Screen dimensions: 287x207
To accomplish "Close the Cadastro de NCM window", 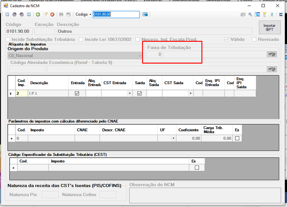I will 277,6.
